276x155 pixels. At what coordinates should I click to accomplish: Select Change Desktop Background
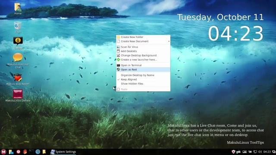(143, 56)
